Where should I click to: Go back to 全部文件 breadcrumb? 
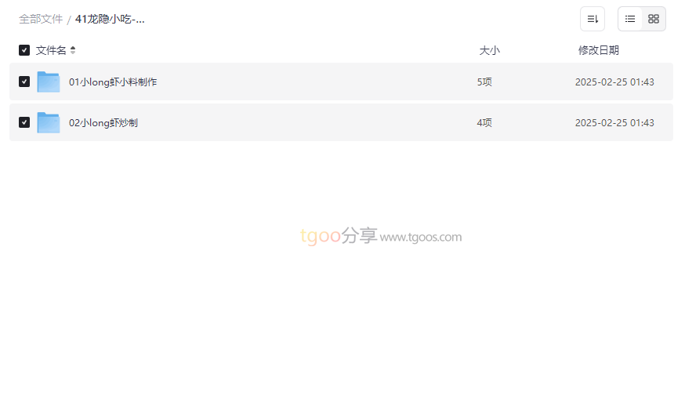tap(41, 19)
